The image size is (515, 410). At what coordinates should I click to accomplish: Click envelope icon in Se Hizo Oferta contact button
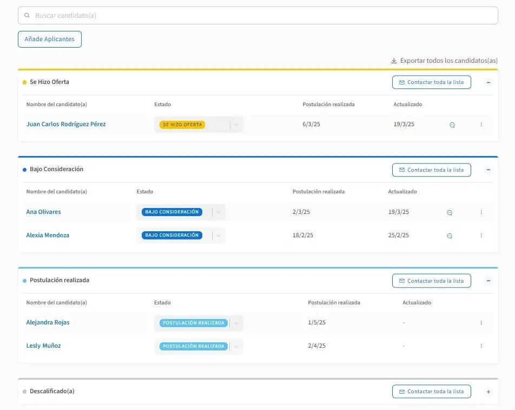[402, 82]
